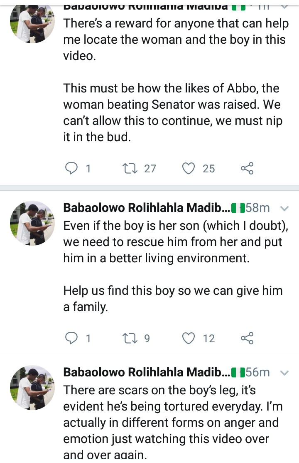Open more options chevron on the topmost tweet
This screenshot has height=463, width=299.
pos(284,6)
